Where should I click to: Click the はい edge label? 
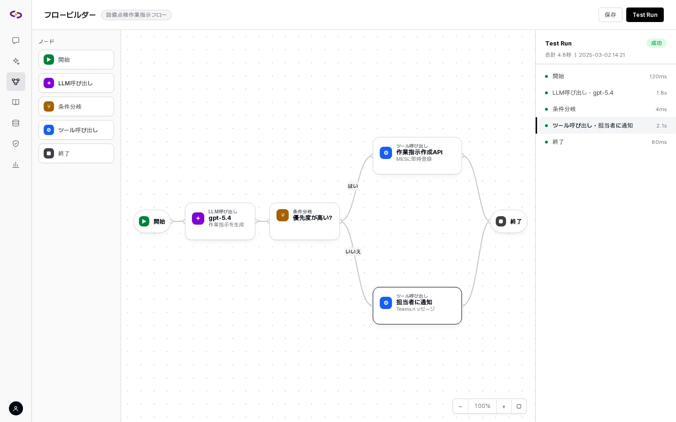(353, 186)
